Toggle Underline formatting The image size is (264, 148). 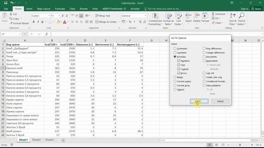pyautogui.click(x=42, y=22)
